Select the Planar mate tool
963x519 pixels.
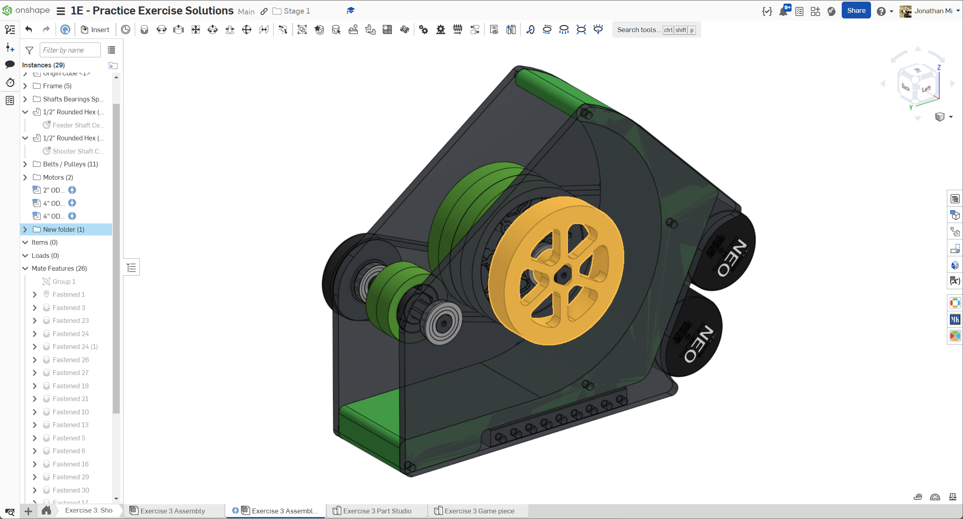[196, 30]
